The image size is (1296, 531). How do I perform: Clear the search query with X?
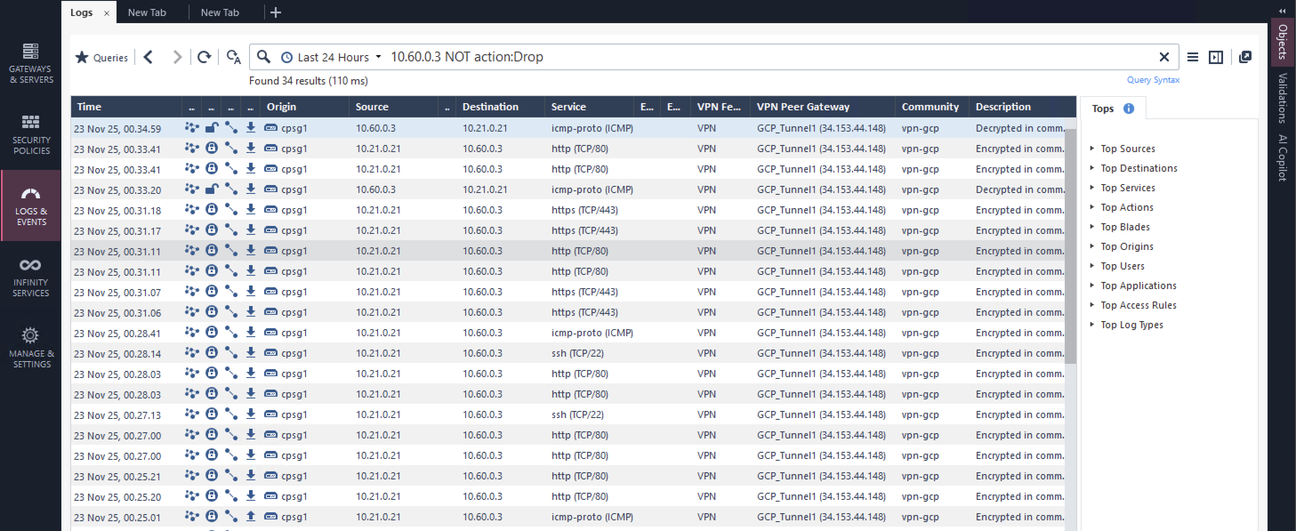pos(1163,57)
